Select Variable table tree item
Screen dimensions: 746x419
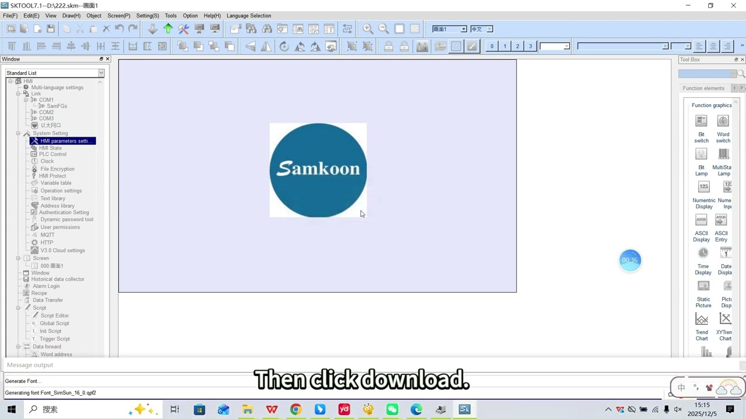56,183
